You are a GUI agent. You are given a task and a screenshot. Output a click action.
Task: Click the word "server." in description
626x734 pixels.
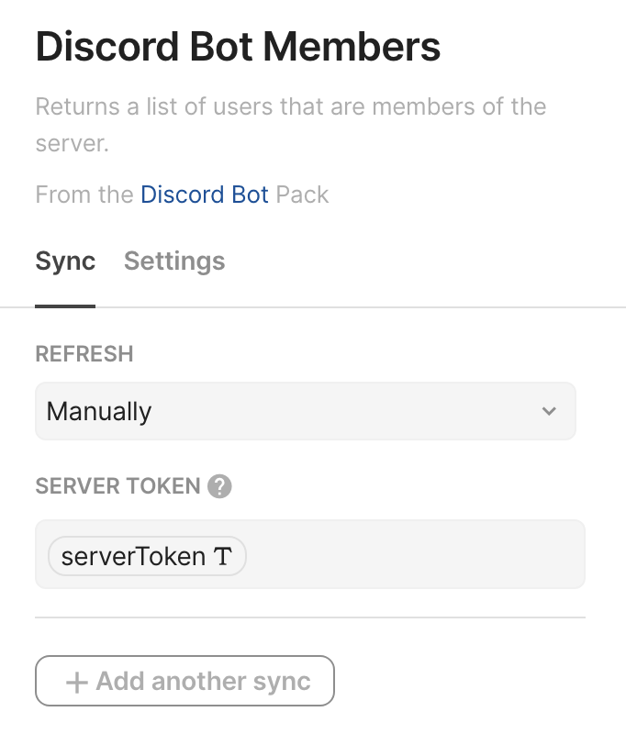coord(72,144)
